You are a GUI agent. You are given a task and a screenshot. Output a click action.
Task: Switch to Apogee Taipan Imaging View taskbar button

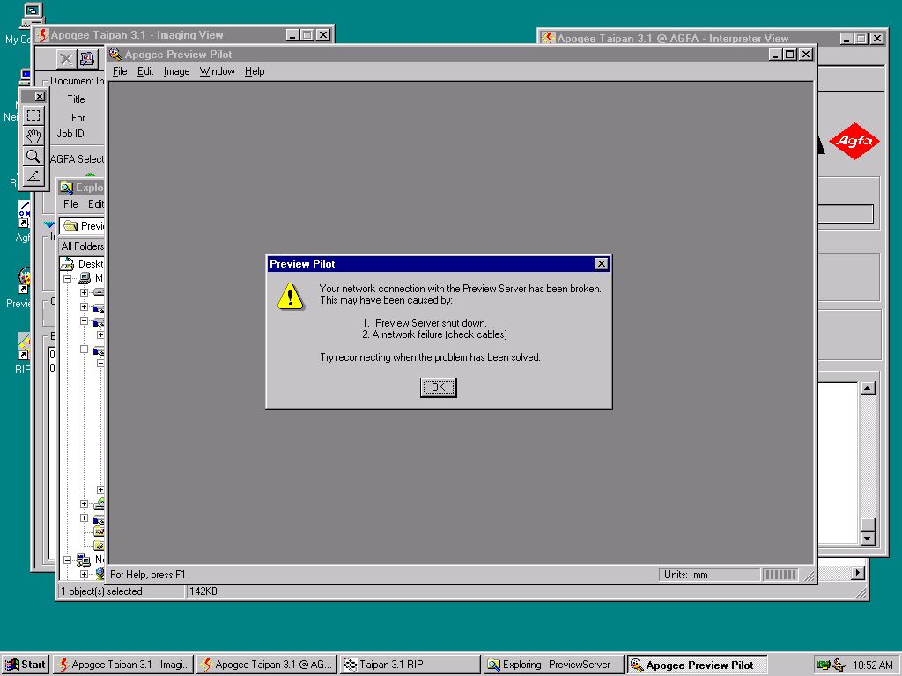(123, 665)
